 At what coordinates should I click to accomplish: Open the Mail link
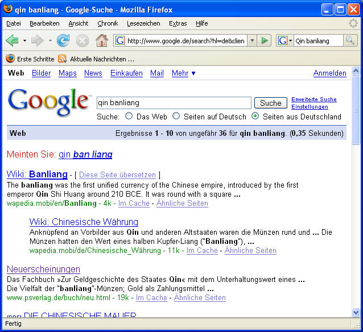click(157, 73)
